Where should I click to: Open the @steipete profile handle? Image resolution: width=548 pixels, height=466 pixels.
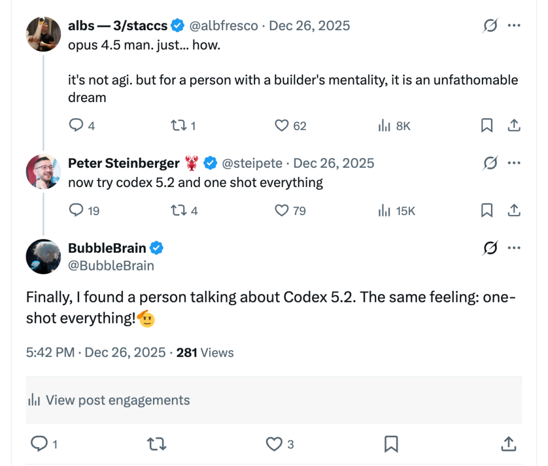[x=252, y=163]
